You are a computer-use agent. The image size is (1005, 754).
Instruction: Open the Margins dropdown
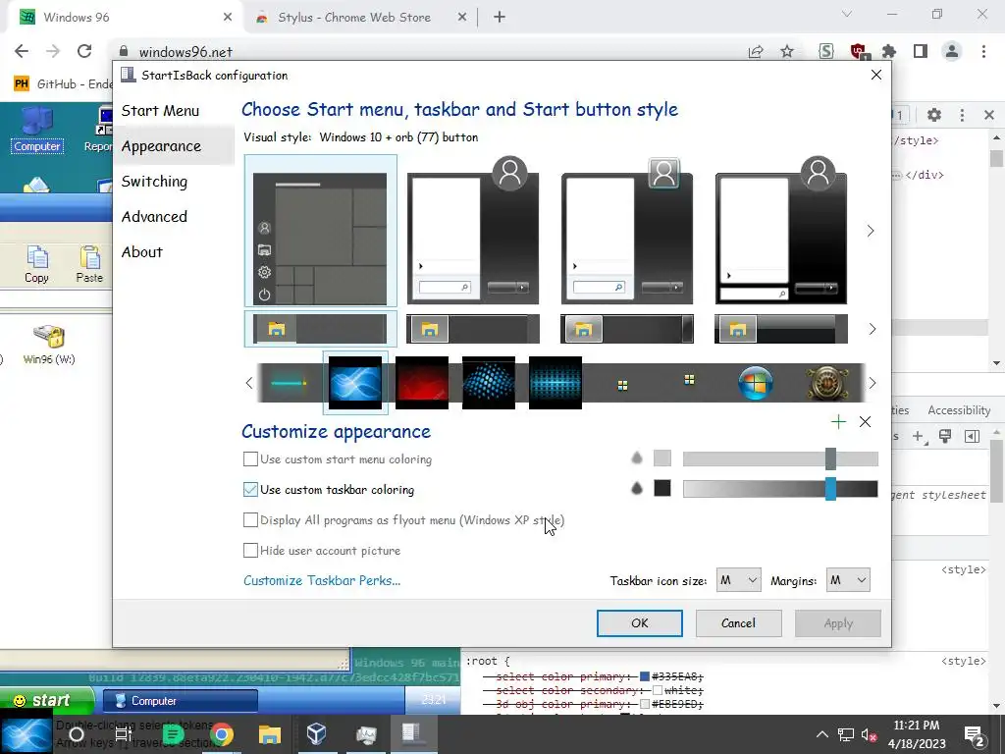(848, 580)
